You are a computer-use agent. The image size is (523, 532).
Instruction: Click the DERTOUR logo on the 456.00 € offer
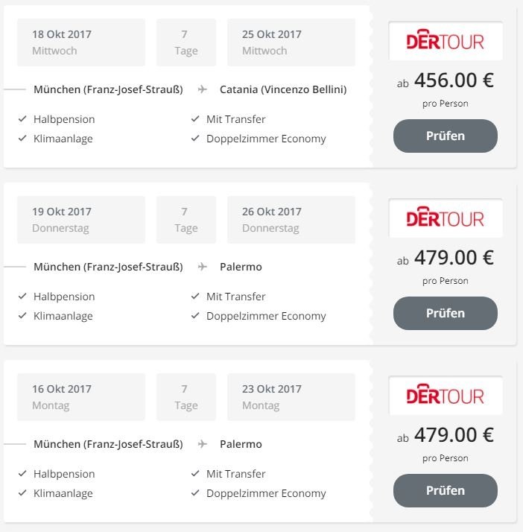point(445,41)
